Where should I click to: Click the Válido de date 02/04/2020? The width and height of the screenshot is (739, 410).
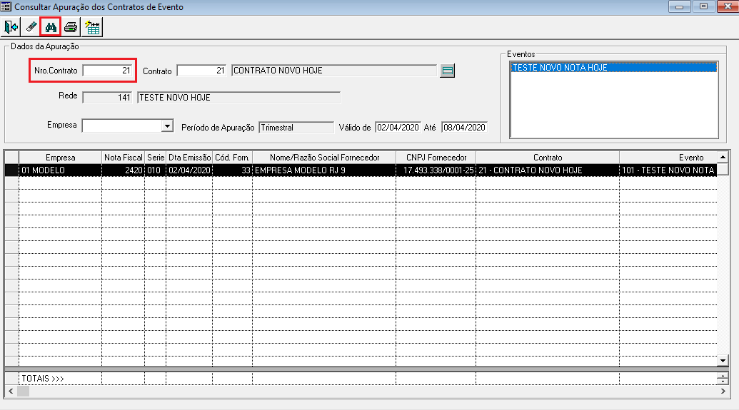(398, 128)
